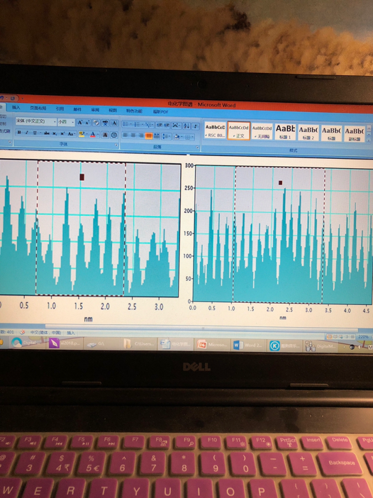Open the highlight color dropdown arrow
The height and width of the screenshot is (498, 373).
coord(87,134)
